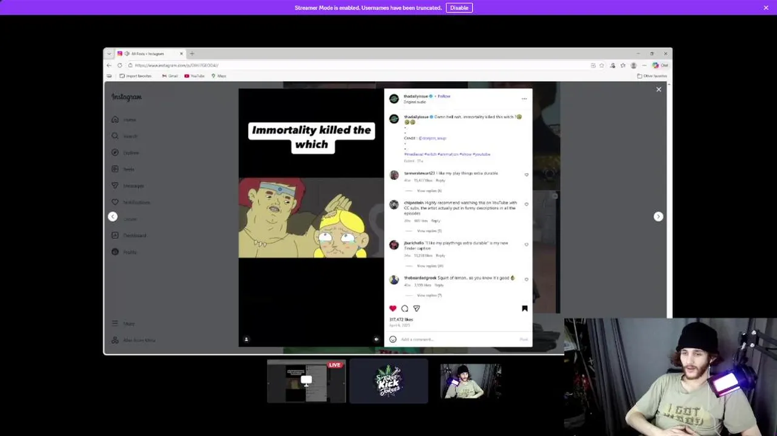The image size is (777, 436).
Task: Open Search in the Instagram sidebar
Action: pyautogui.click(x=125, y=136)
